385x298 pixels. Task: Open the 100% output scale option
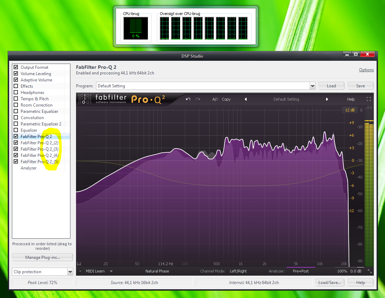pyautogui.click(x=342, y=271)
